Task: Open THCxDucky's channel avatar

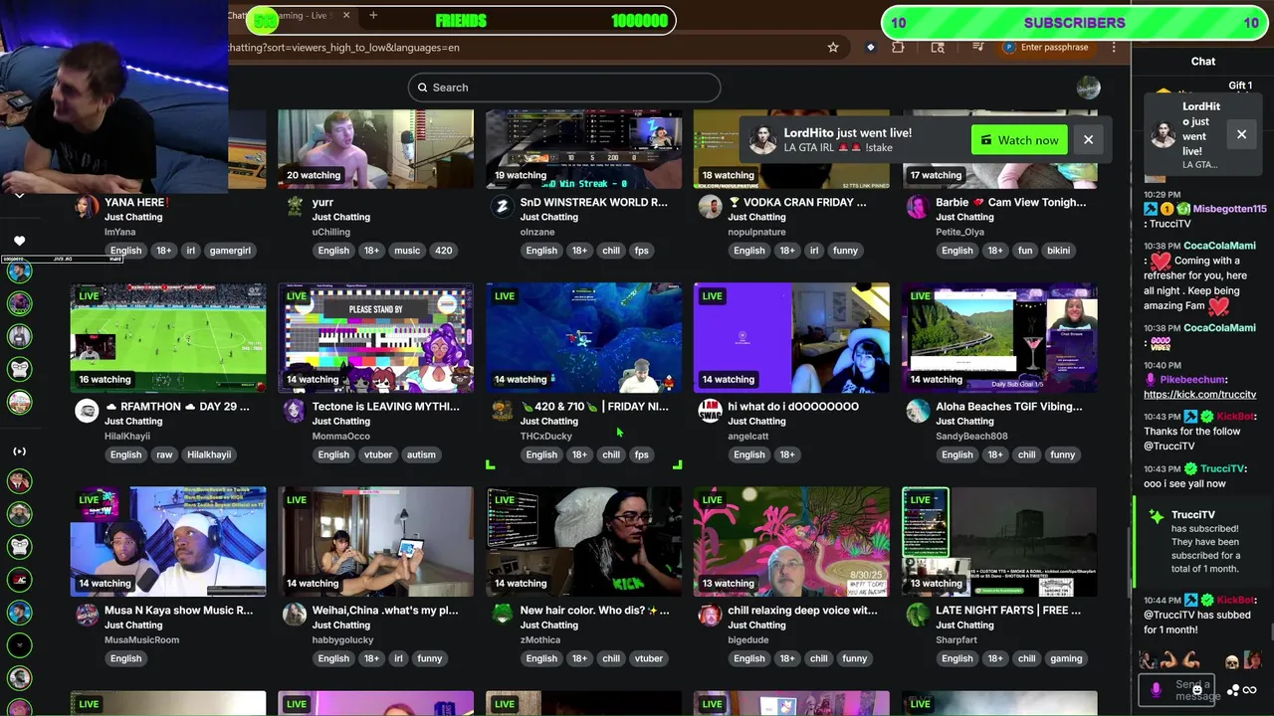Action: [503, 411]
